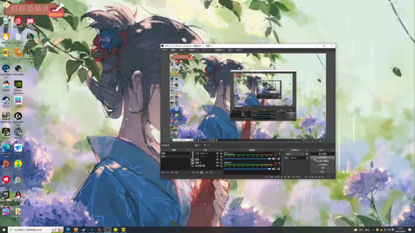Select the display capture source row
This screenshot has width=415, height=233.
(x=206, y=166)
